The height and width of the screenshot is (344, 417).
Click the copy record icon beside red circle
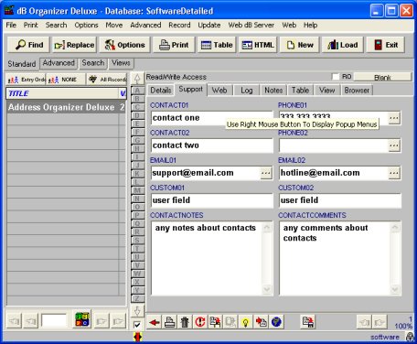216,322
